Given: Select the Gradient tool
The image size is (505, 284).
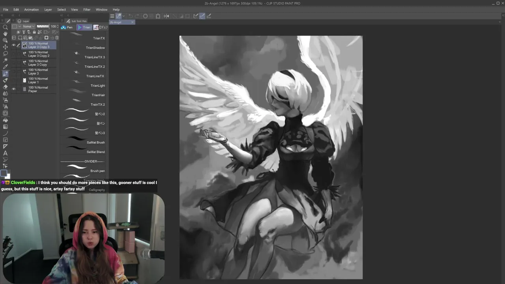Looking at the screenshot, I should (x=5, y=127).
